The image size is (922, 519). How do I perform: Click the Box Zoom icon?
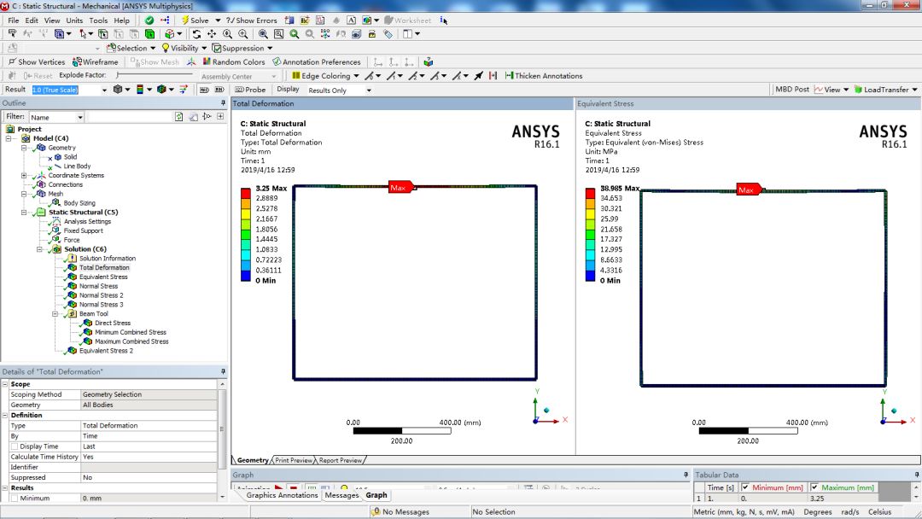(x=242, y=34)
